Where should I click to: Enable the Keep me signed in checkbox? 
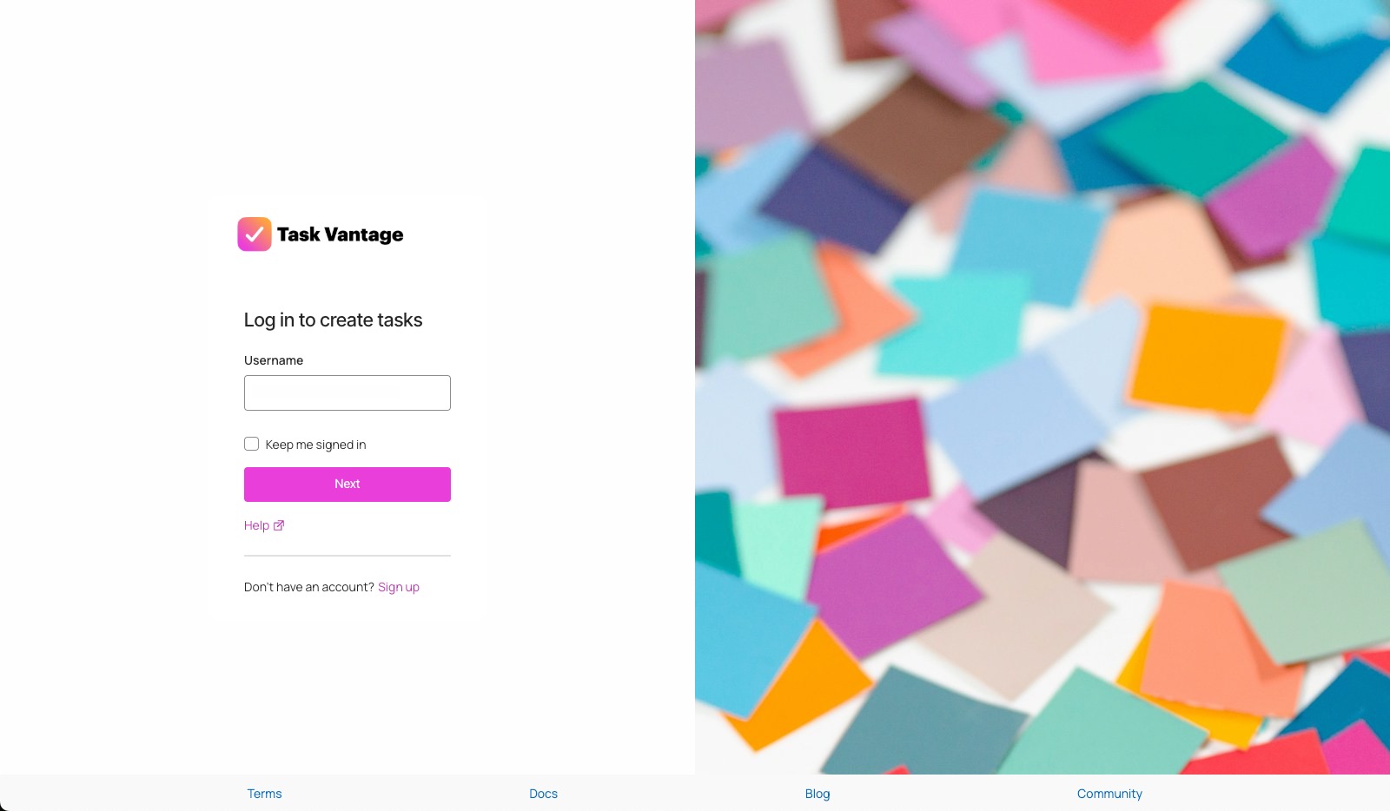(x=251, y=443)
